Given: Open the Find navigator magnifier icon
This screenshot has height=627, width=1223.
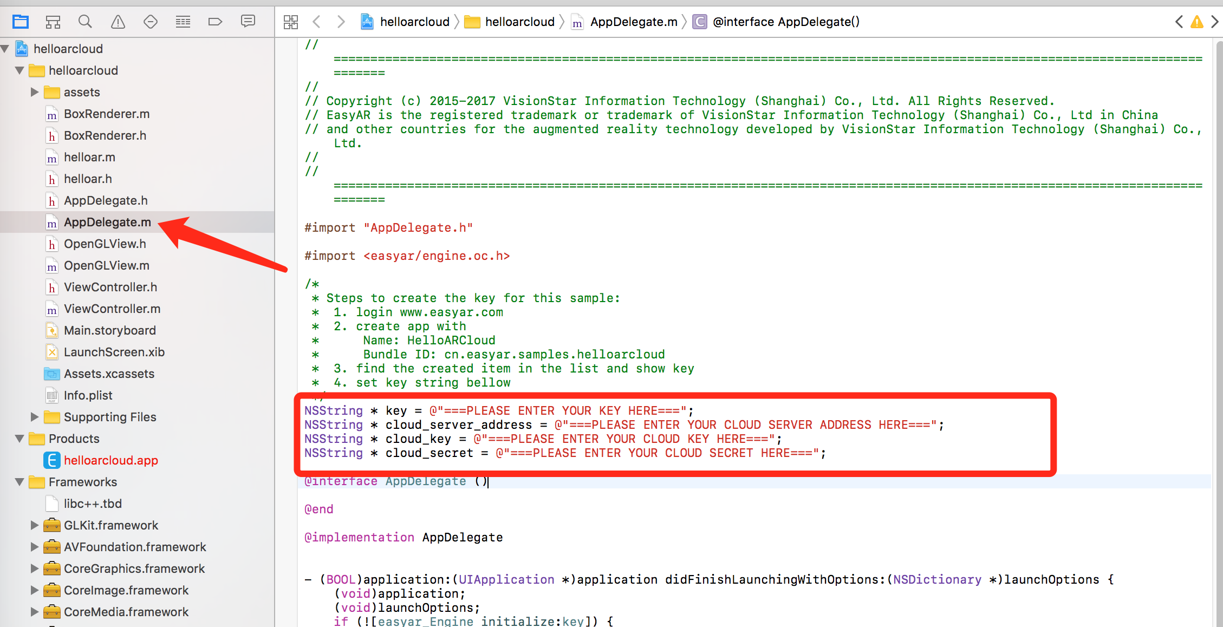Looking at the screenshot, I should click(85, 22).
